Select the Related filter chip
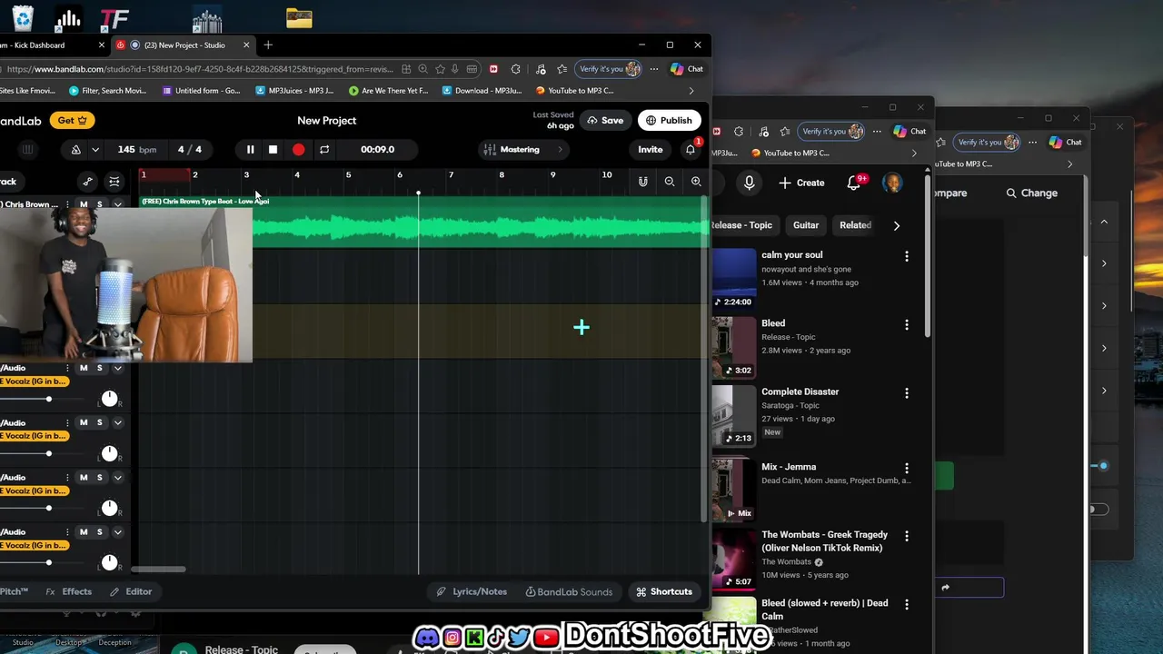 [x=855, y=225]
